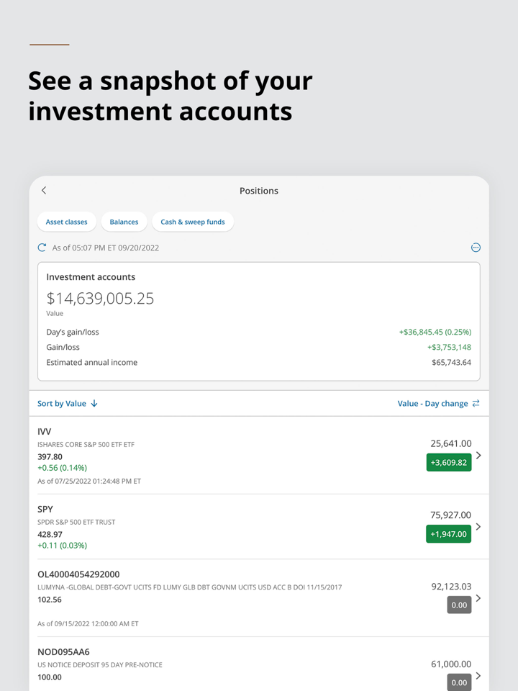Open SPY position details chevron
This screenshot has width=518, height=691.
click(x=479, y=526)
